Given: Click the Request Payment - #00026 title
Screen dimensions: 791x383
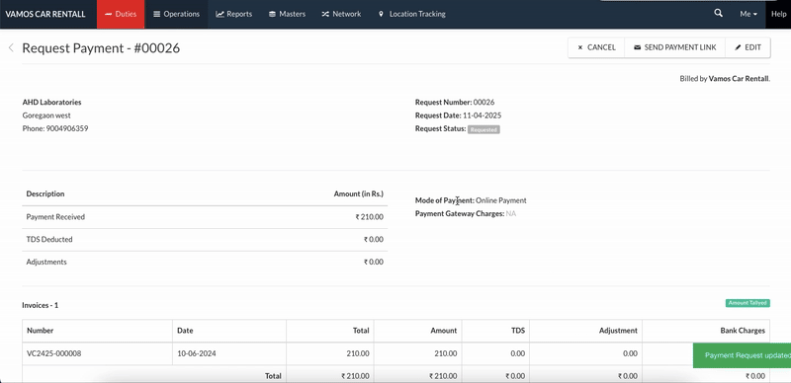Looking at the screenshot, I should (x=101, y=47).
